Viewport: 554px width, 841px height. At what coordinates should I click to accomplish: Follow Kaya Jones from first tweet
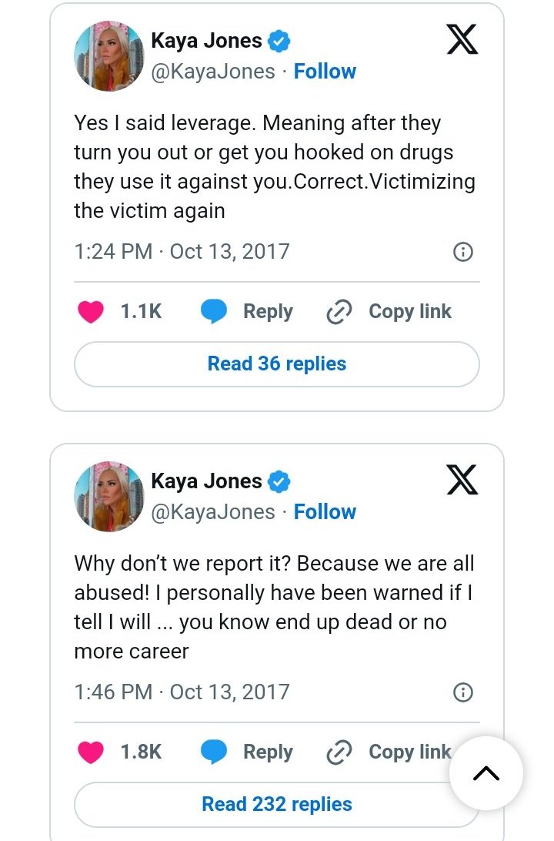[325, 72]
